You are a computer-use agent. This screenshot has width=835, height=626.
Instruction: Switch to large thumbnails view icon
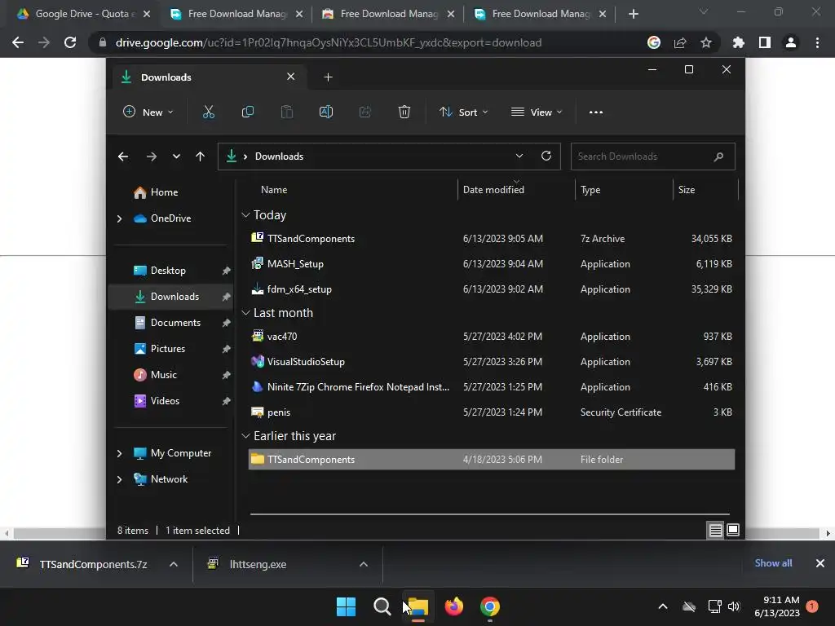[x=733, y=530]
